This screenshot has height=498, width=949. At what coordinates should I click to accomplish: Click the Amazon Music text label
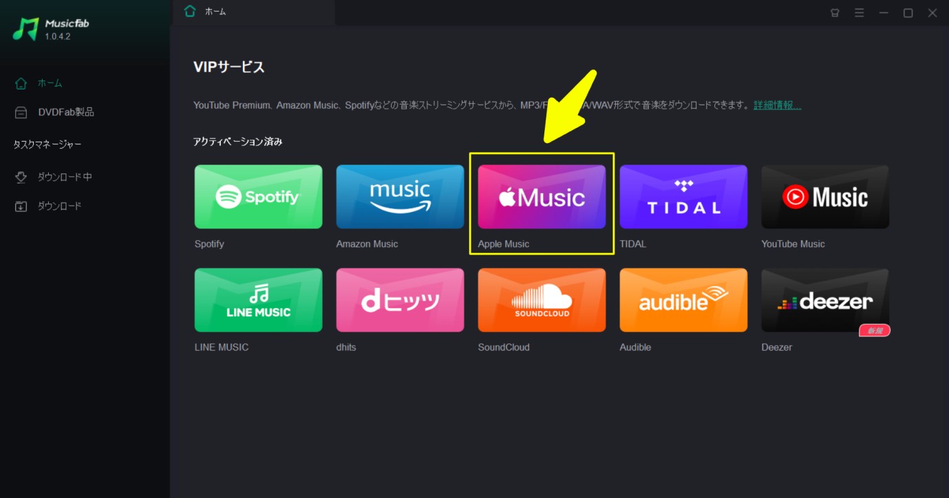pos(367,244)
